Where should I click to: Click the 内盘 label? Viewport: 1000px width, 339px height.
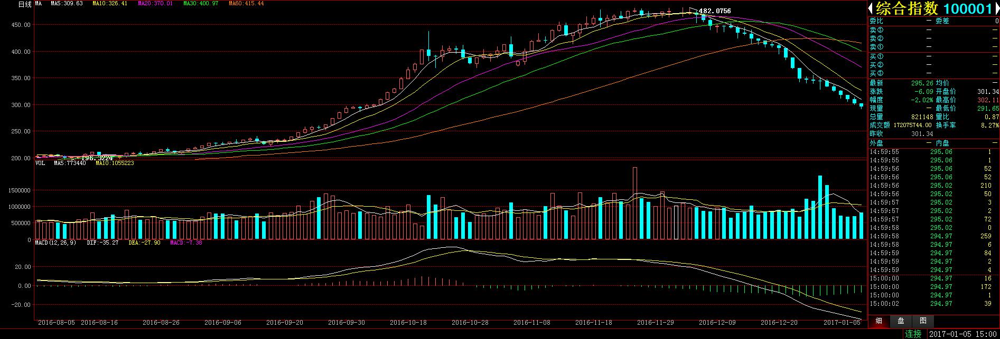(x=942, y=143)
